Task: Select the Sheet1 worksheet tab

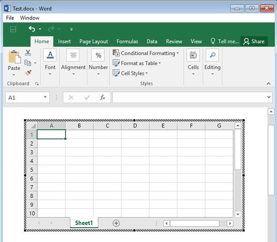Action: (84, 223)
